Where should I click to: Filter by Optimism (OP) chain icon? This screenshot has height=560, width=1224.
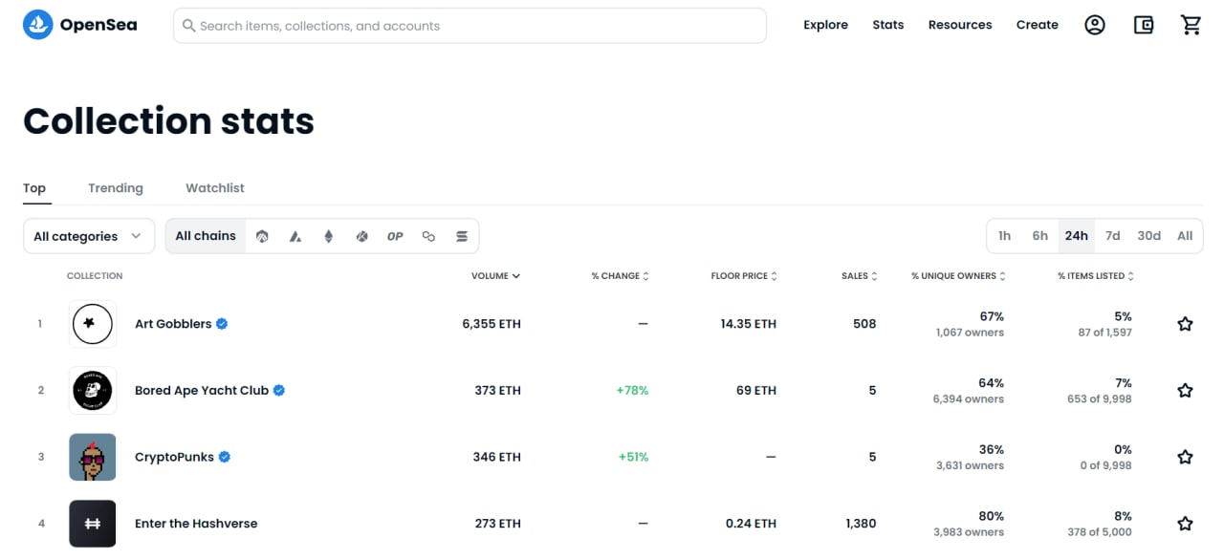click(x=395, y=236)
